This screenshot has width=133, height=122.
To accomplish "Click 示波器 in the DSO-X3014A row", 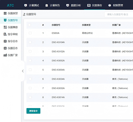I will click(x=85, y=97).
